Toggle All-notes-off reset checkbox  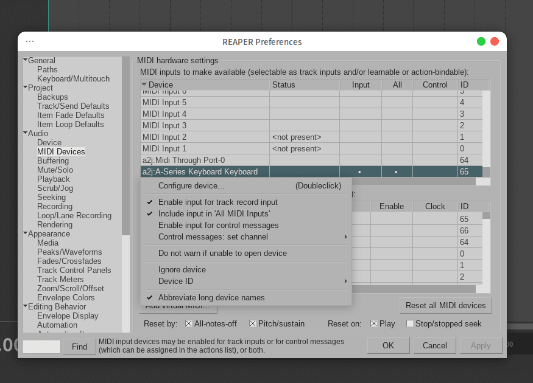[x=189, y=323]
